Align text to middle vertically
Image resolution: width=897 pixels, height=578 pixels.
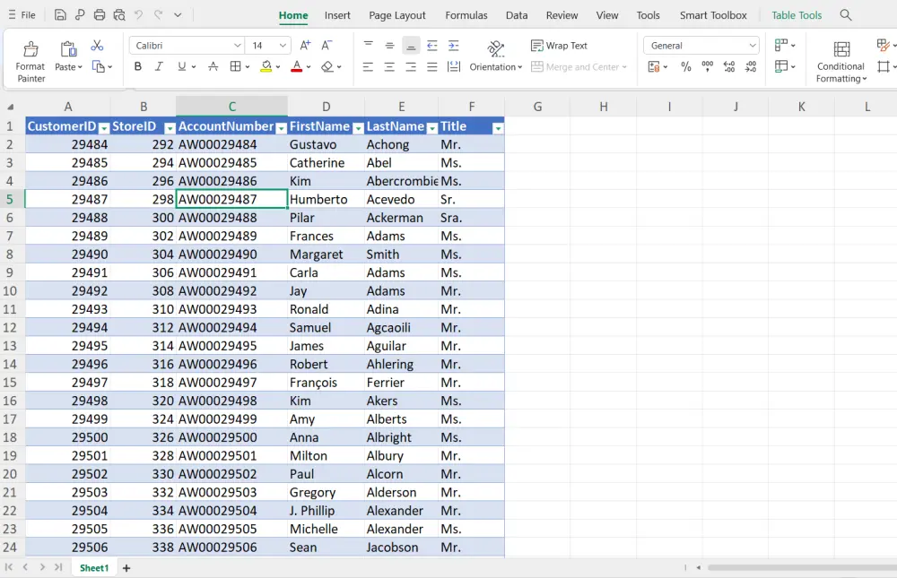389,45
